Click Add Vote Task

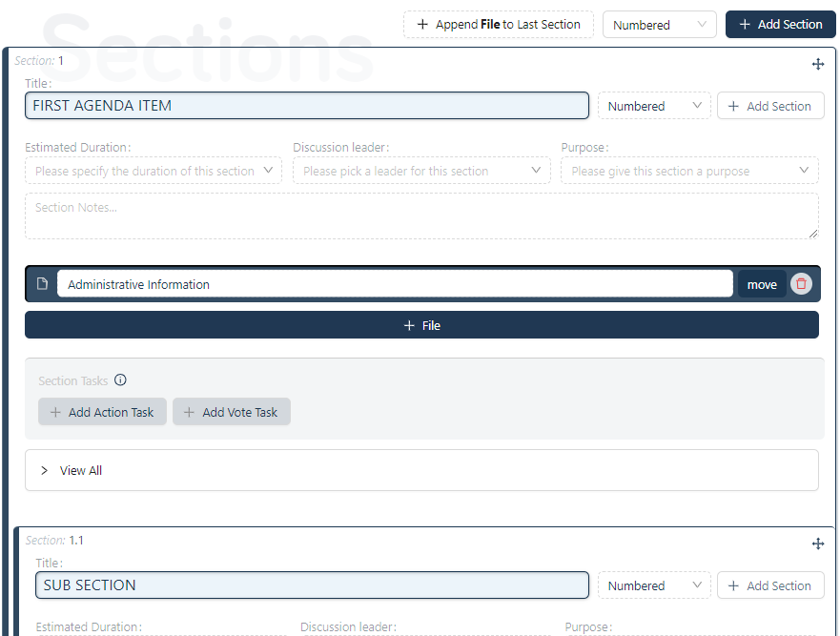point(232,412)
